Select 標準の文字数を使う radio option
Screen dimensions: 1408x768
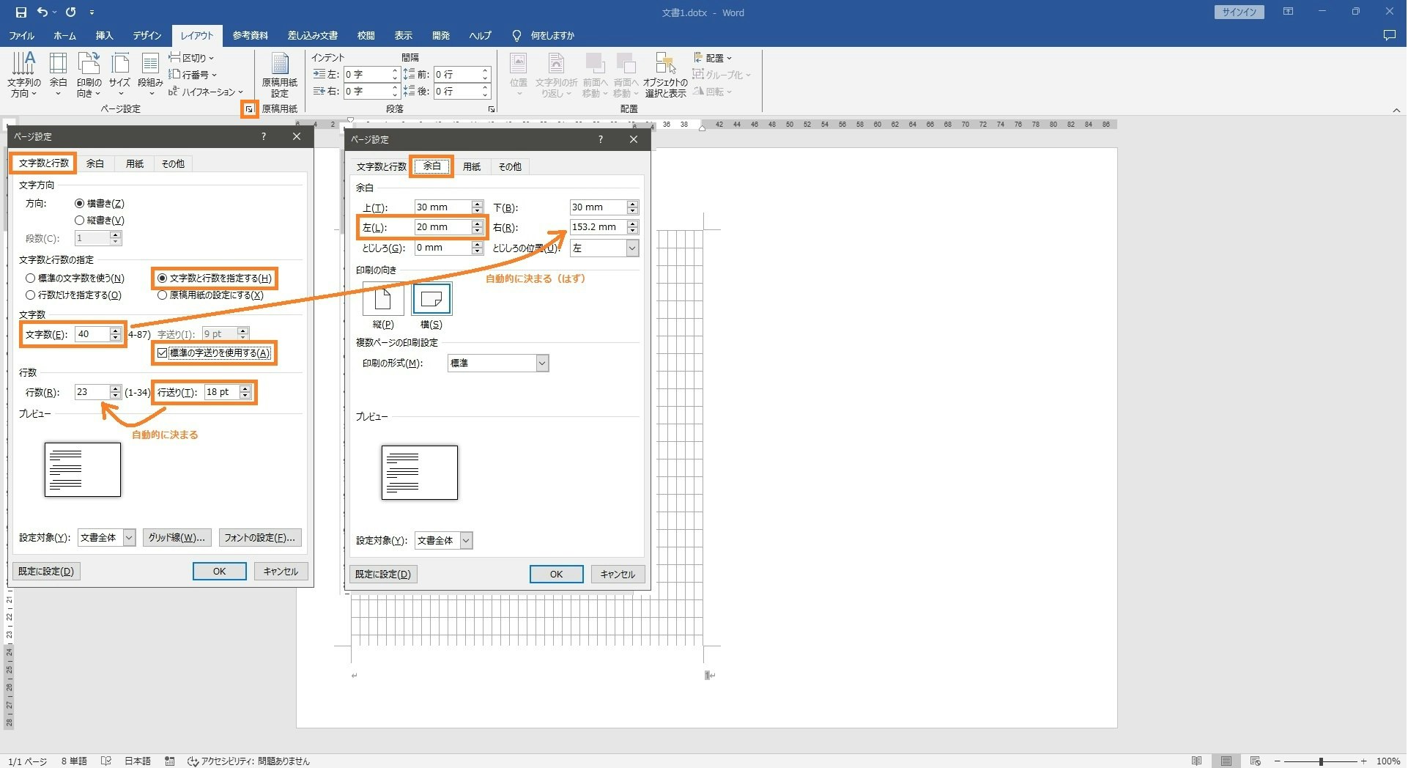tap(31, 278)
